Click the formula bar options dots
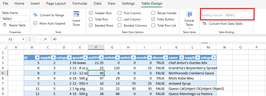Viewport: 266px width, 96px height. tap(30, 39)
